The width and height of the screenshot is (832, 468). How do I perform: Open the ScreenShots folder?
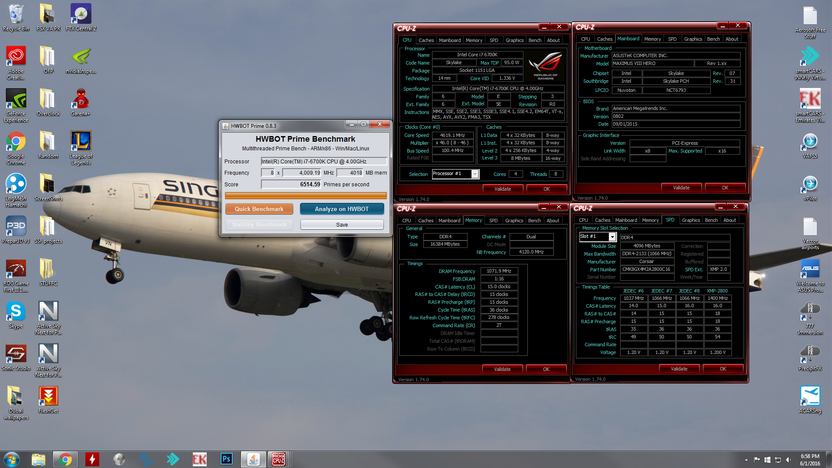pos(48,187)
